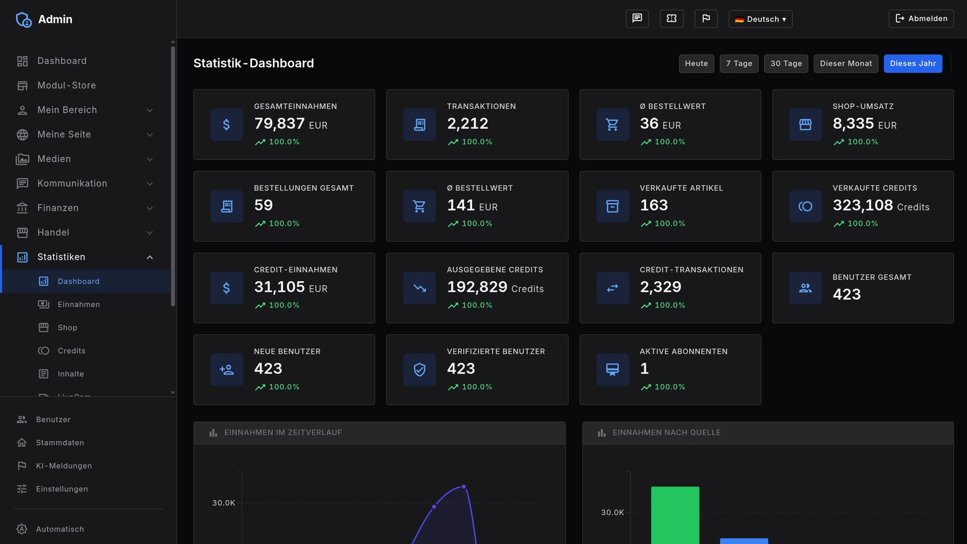Select the Dieses Jahr time range
The height and width of the screenshot is (544, 967).
point(913,63)
